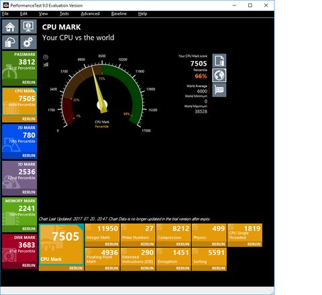The height and width of the screenshot is (295, 322).
Task: Click the document results icon near score
Action: click(x=219, y=60)
